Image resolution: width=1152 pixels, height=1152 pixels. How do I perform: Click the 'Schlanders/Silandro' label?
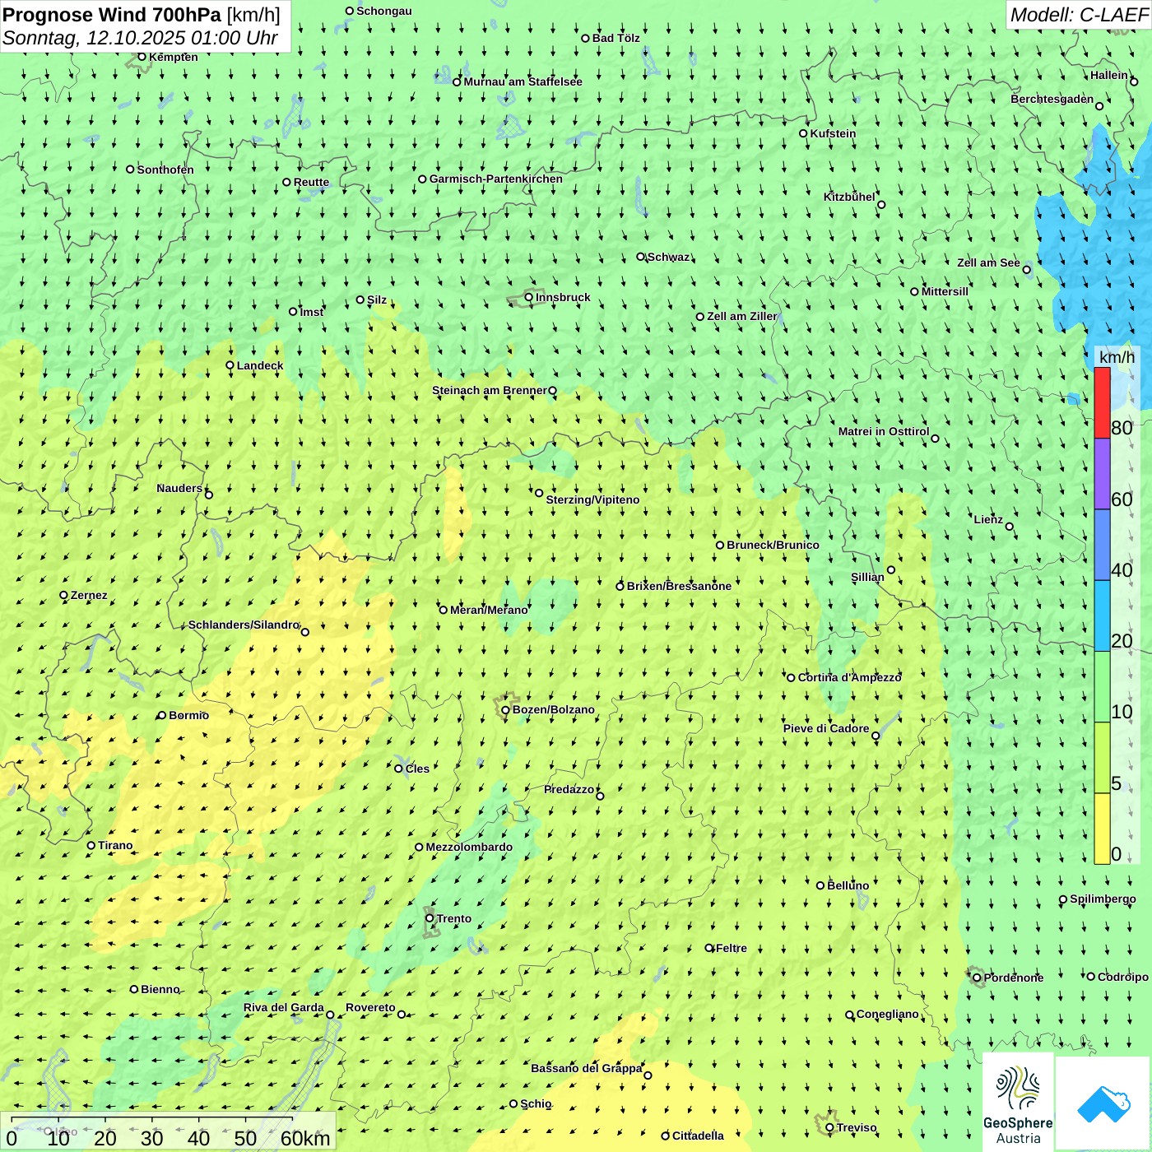244,625
